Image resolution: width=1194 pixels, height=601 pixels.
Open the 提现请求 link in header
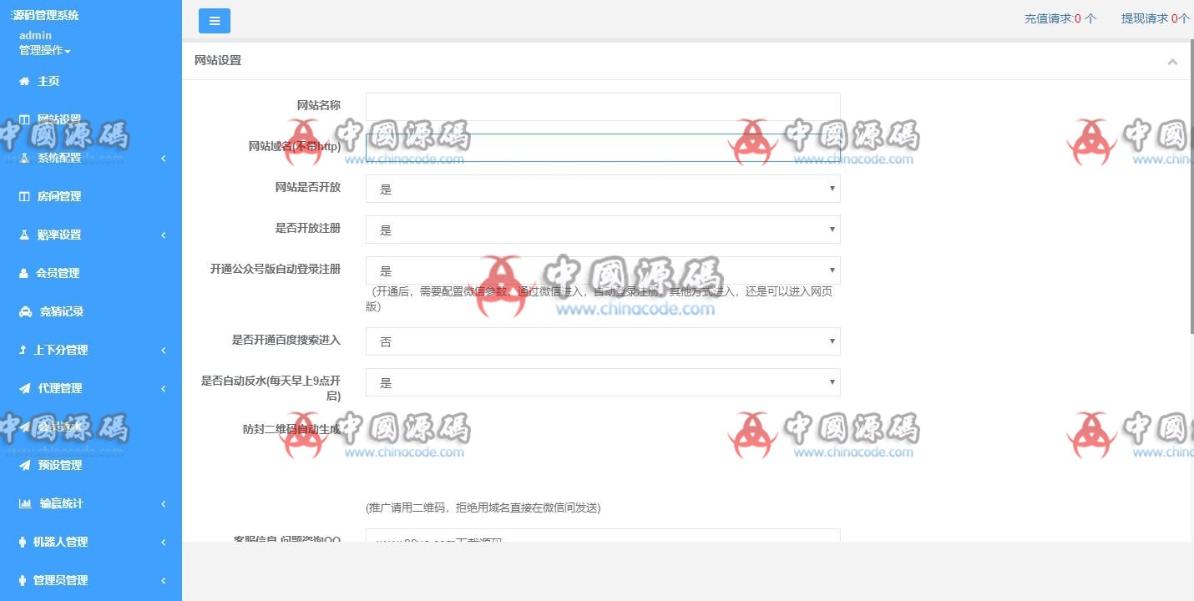(1156, 18)
